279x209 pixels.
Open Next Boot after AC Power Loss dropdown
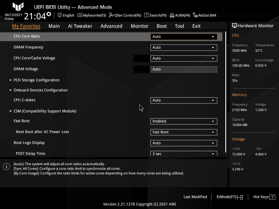pyautogui.click(x=184, y=132)
